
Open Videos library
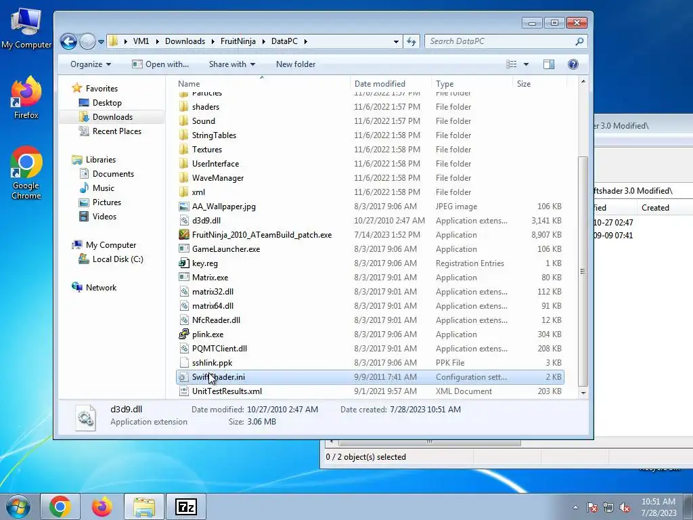tap(104, 216)
